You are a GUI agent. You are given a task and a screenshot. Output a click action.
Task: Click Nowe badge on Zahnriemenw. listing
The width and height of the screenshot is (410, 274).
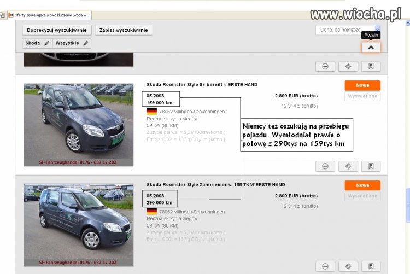tap(362, 185)
